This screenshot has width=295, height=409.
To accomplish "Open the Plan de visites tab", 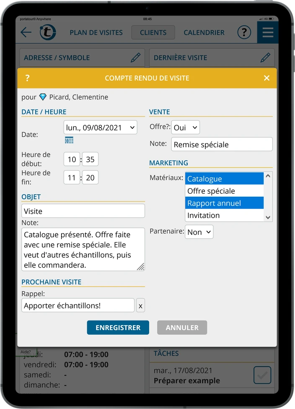I will pyautogui.click(x=96, y=33).
